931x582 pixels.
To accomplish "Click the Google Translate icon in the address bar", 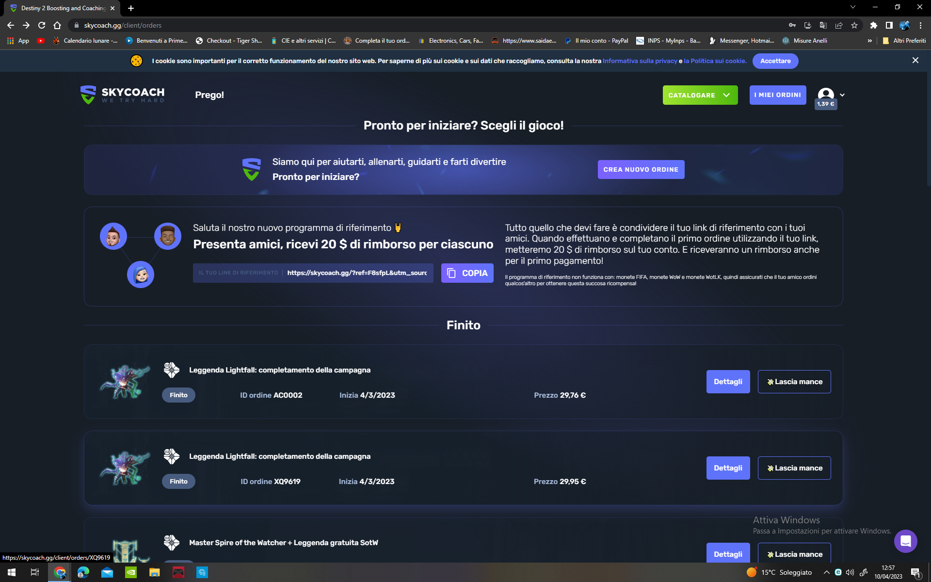I will pos(823,25).
